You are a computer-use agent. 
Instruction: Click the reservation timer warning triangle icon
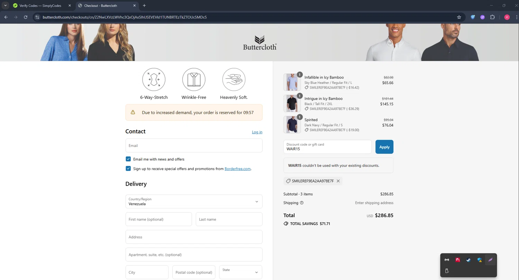[133, 112]
